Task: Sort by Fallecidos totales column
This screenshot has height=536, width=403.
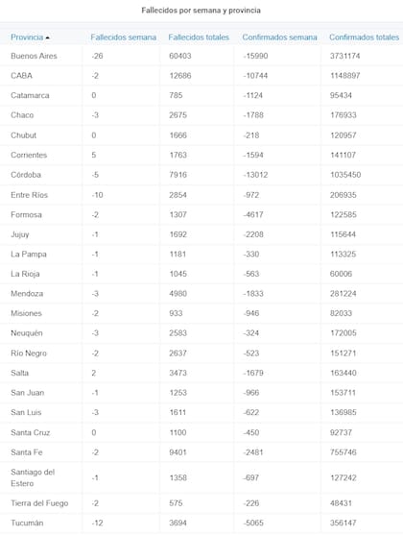Action: click(x=199, y=37)
